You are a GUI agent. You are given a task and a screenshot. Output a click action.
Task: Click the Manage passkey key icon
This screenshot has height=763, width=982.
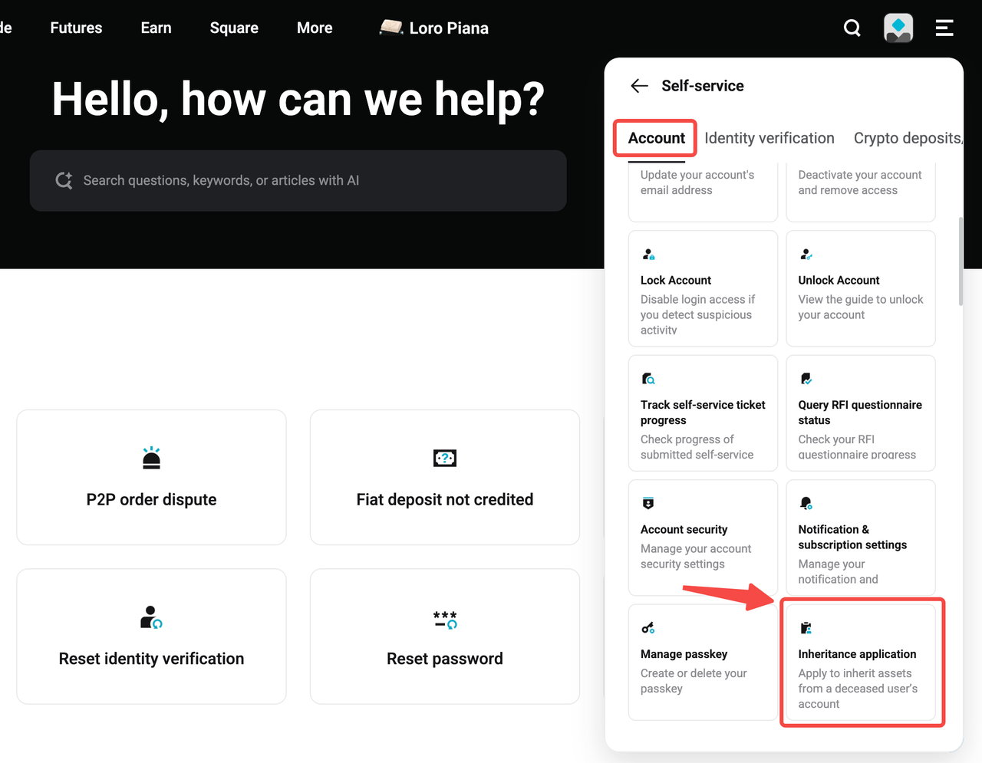[x=648, y=627]
